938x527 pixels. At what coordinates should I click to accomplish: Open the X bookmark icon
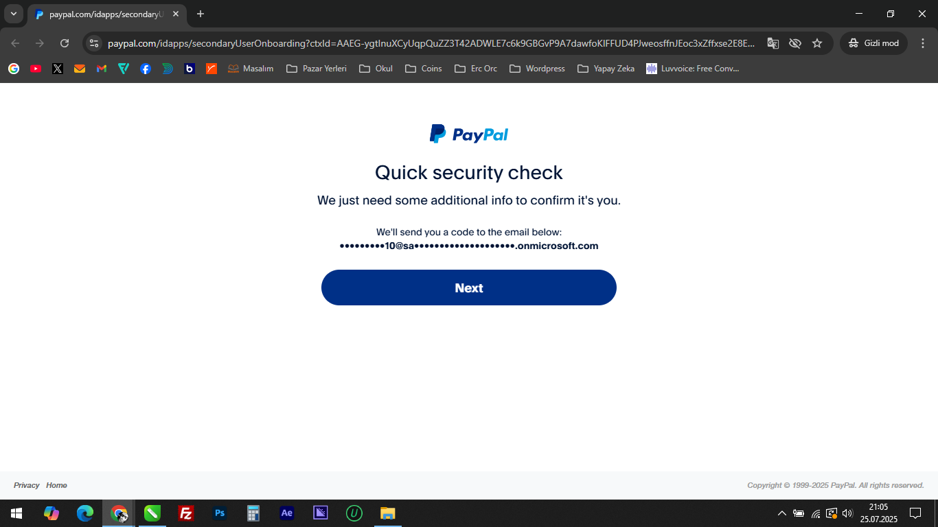[x=58, y=69]
